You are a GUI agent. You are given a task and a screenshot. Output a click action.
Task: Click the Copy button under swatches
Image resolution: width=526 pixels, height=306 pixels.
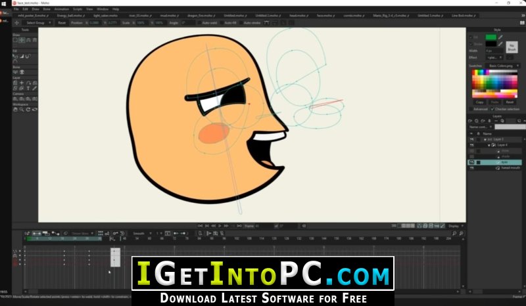point(479,102)
